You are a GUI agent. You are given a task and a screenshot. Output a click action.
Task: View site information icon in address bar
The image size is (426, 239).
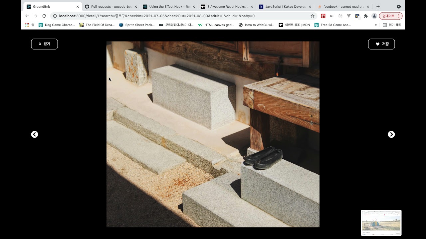coord(55,16)
